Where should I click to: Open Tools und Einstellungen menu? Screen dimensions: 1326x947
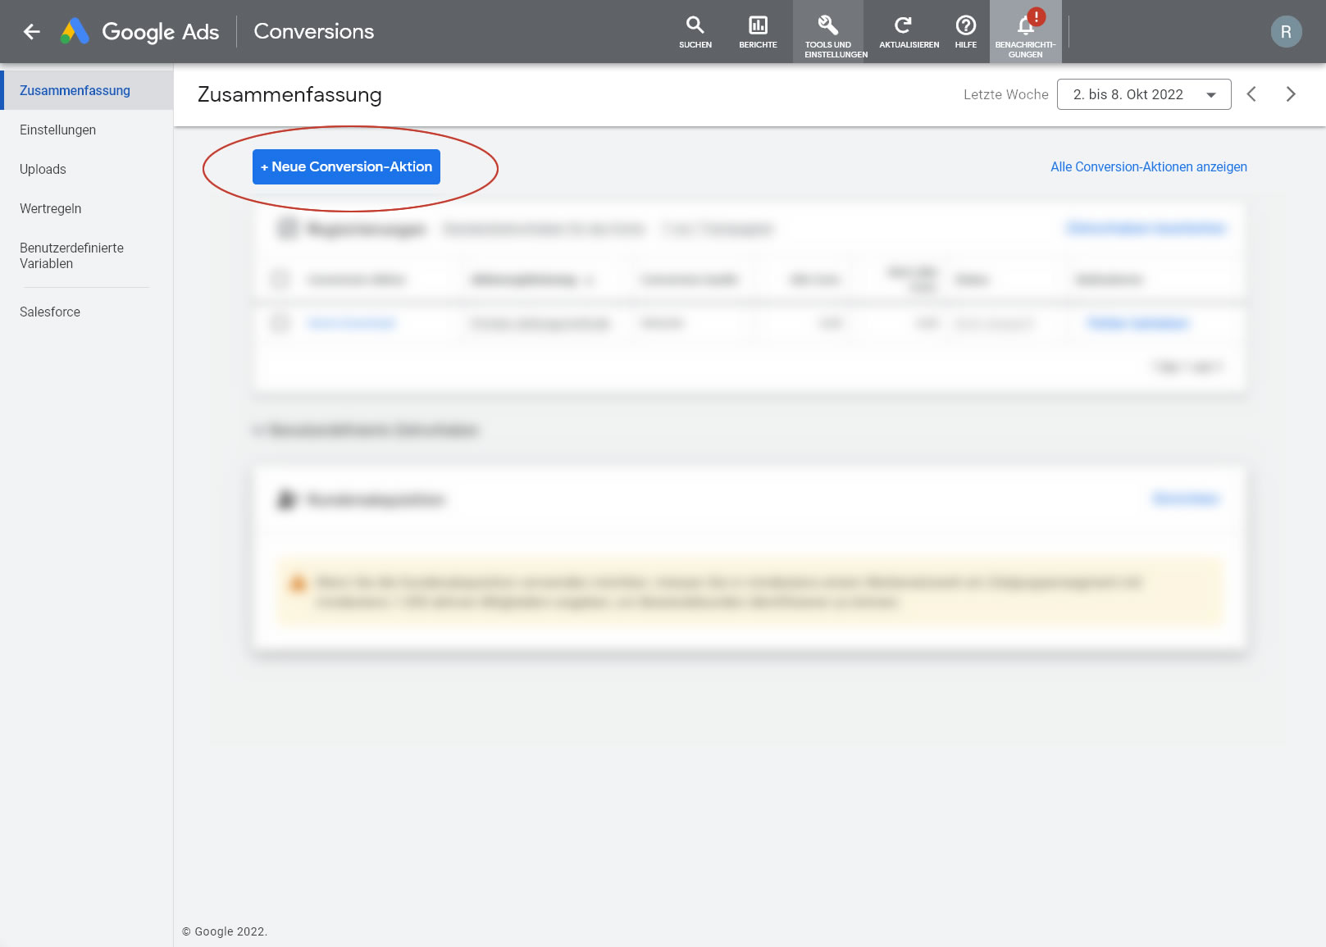point(828,32)
